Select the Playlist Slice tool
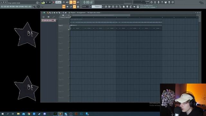Screen dimensions: 206x116 tap(59, 13)
